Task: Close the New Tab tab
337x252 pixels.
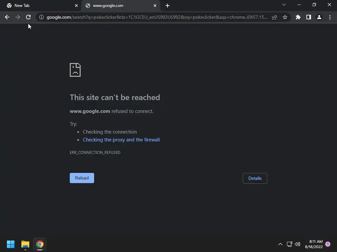Action: pyautogui.click(x=76, y=6)
